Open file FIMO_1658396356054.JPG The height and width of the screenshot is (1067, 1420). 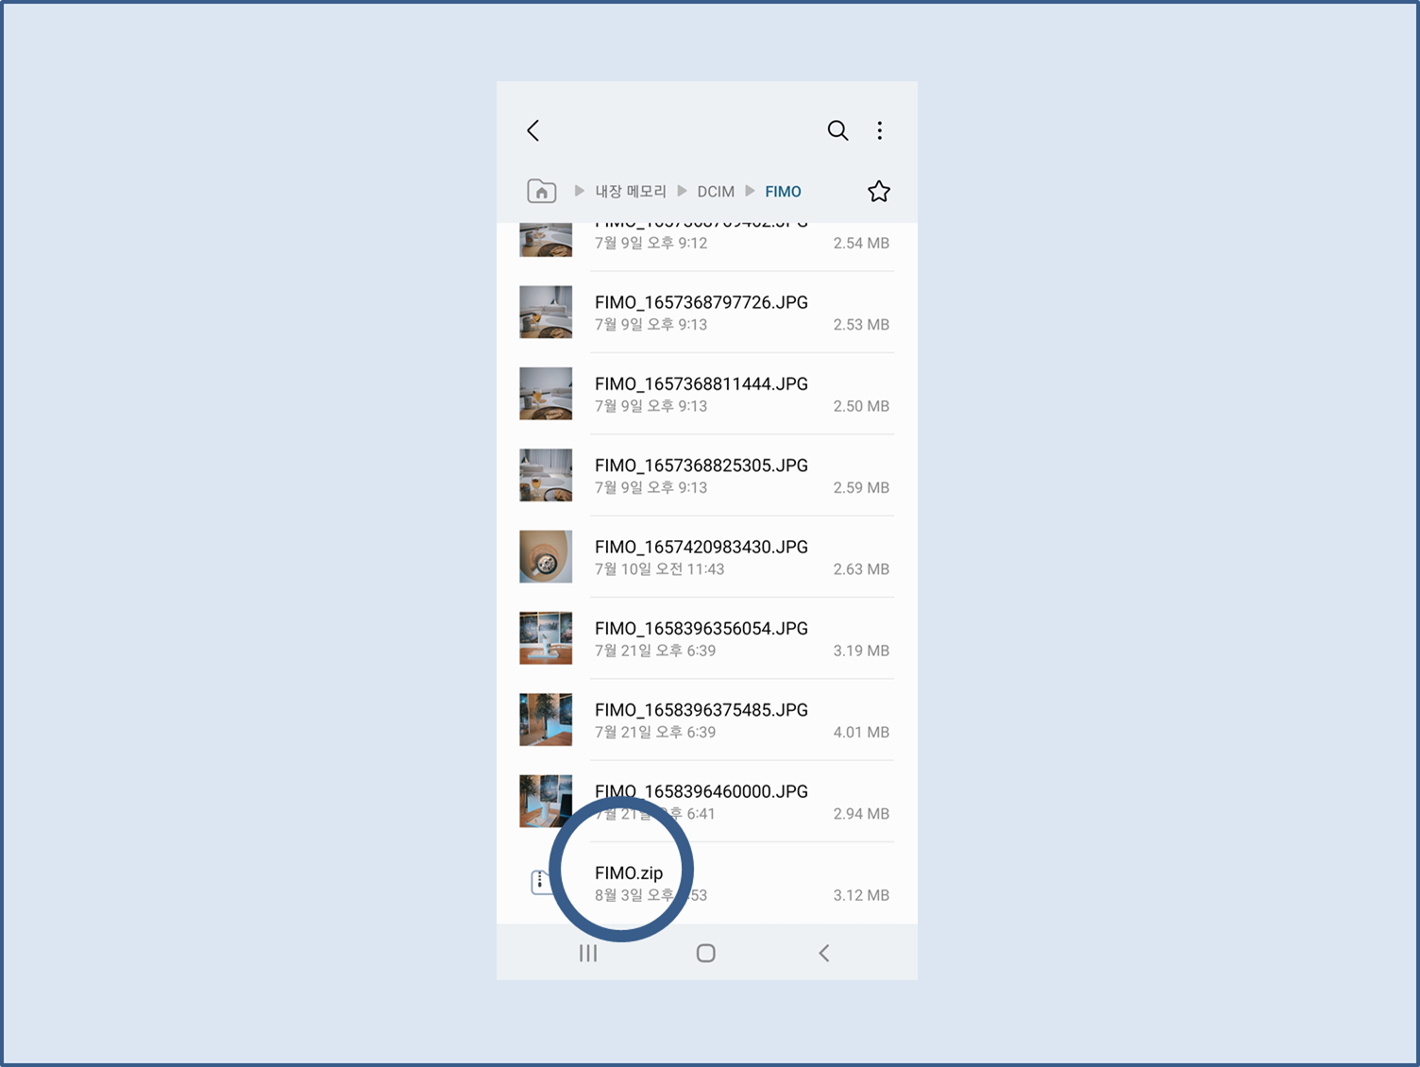(706, 638)
